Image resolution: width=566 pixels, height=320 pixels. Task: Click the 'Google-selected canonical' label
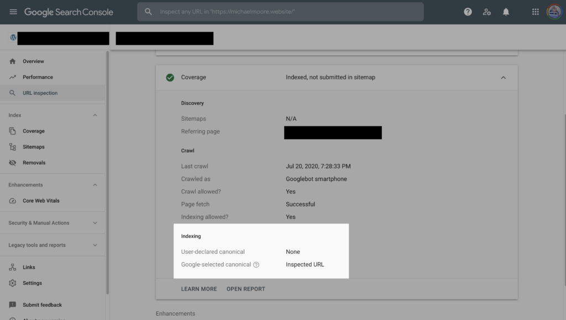coord(216,264)
